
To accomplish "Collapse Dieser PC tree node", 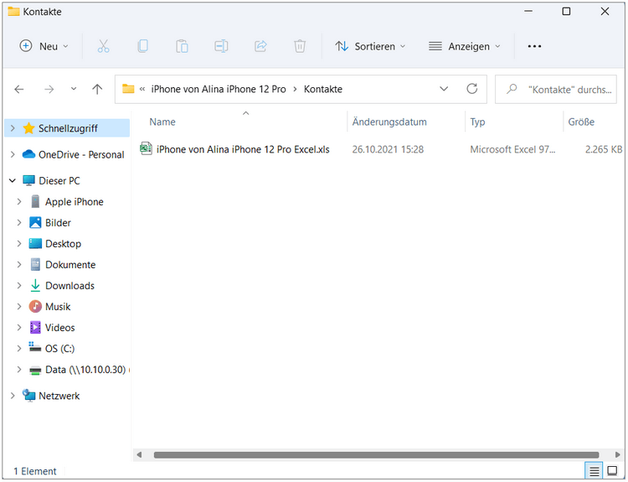I will [13, 181].
